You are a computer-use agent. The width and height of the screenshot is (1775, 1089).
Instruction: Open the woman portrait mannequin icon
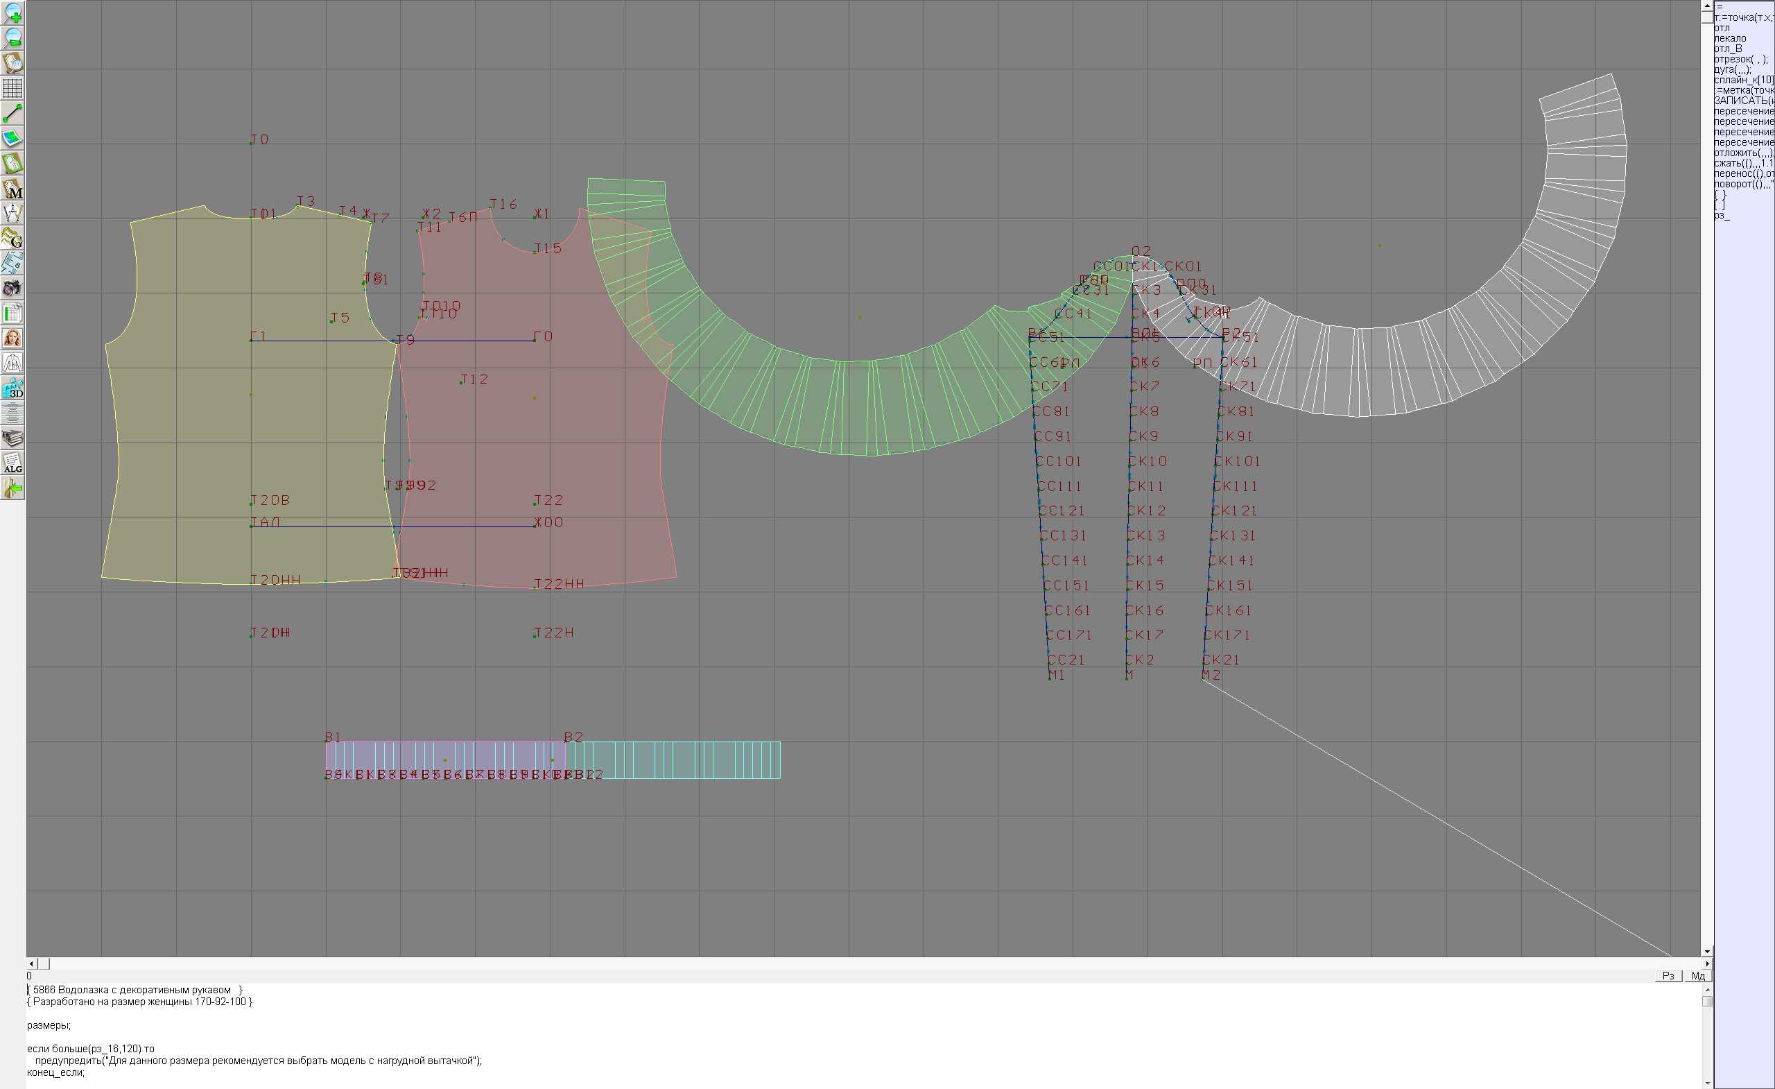[12, 338]
